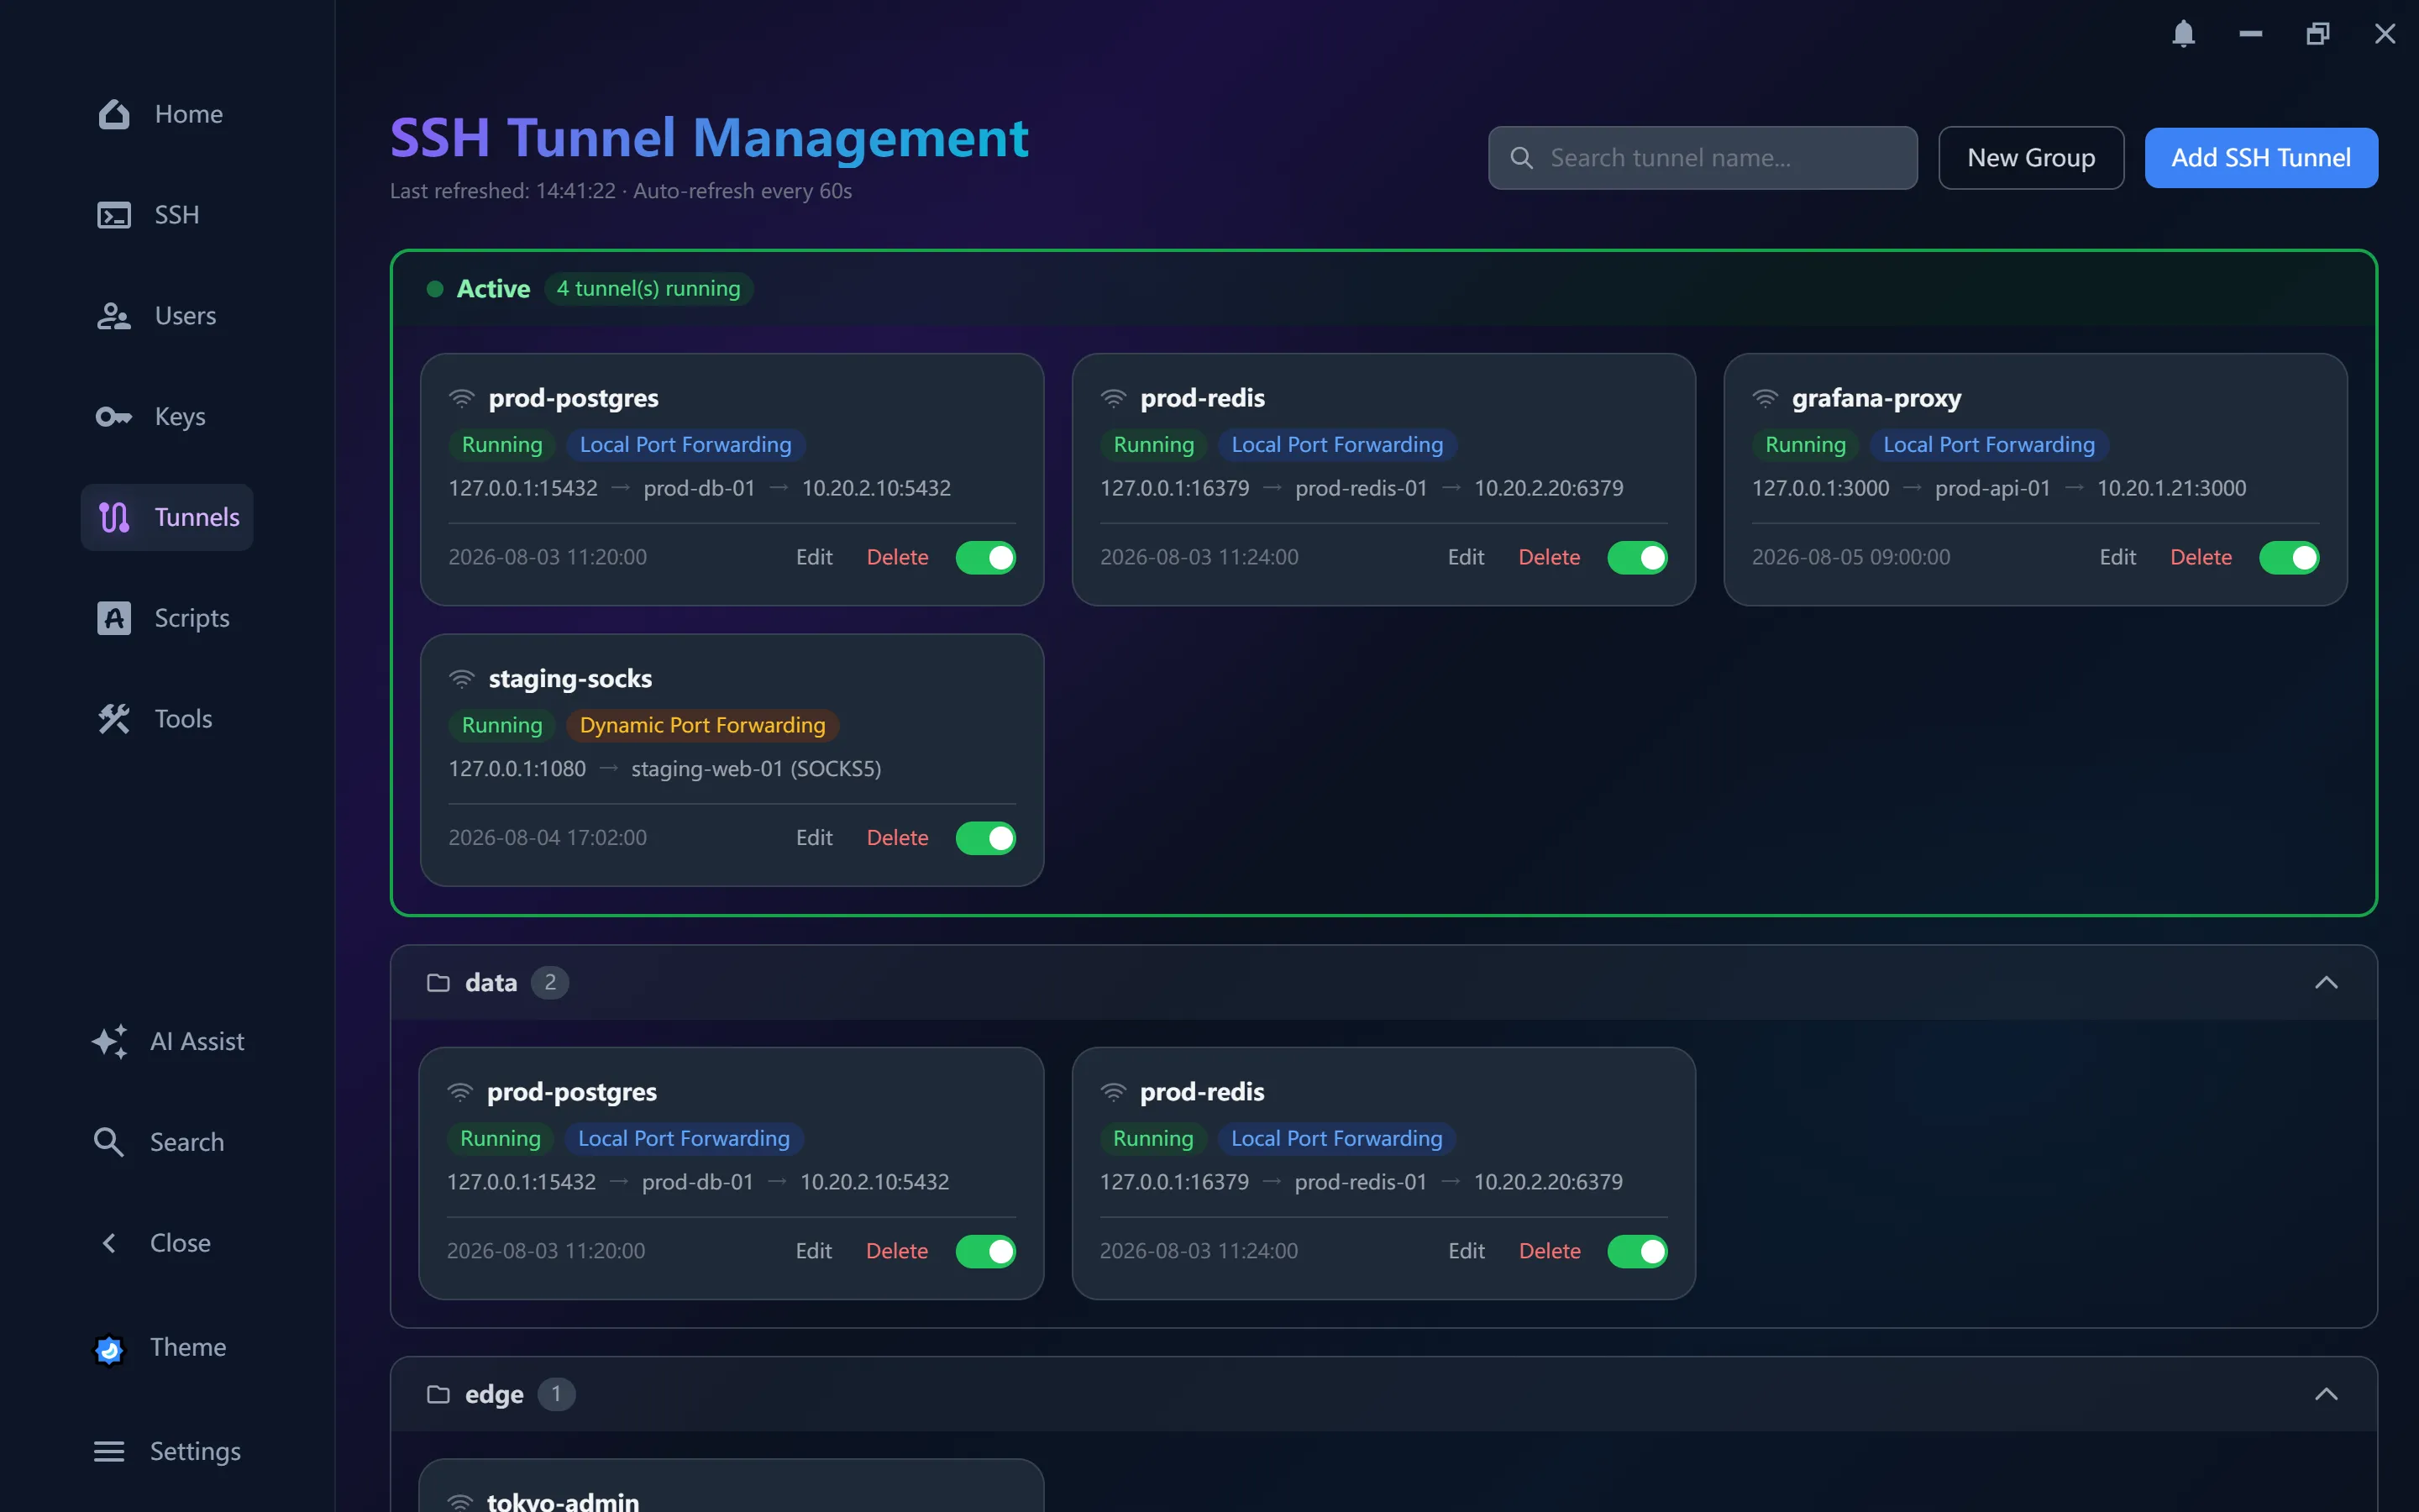Click the Theme badge icon
The width and height of the screenshot is (2419, 1512).
(109, 1349)
